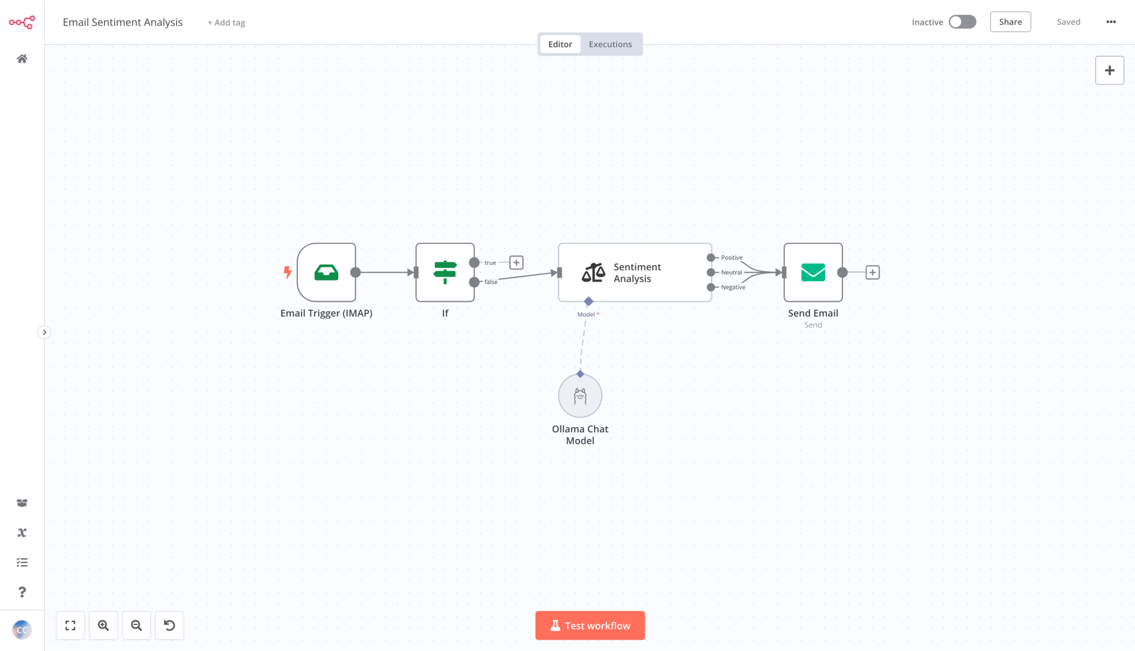Image resolution: width=1135 pixels, height=651 pixels.
Task: Open the Send Email node
Action: [812, 272]
